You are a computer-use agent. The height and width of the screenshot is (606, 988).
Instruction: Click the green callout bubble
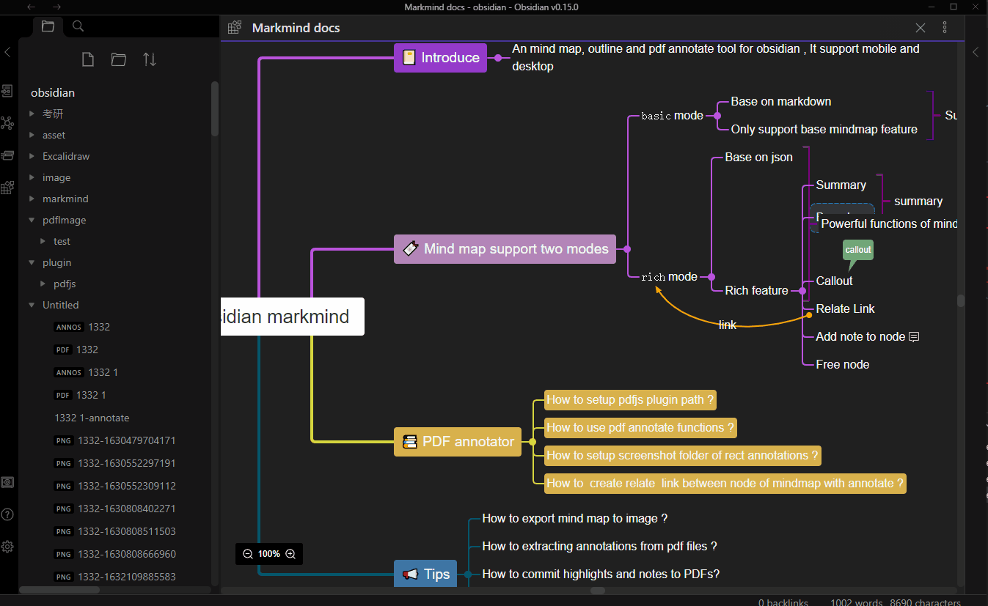click(857, 251)
